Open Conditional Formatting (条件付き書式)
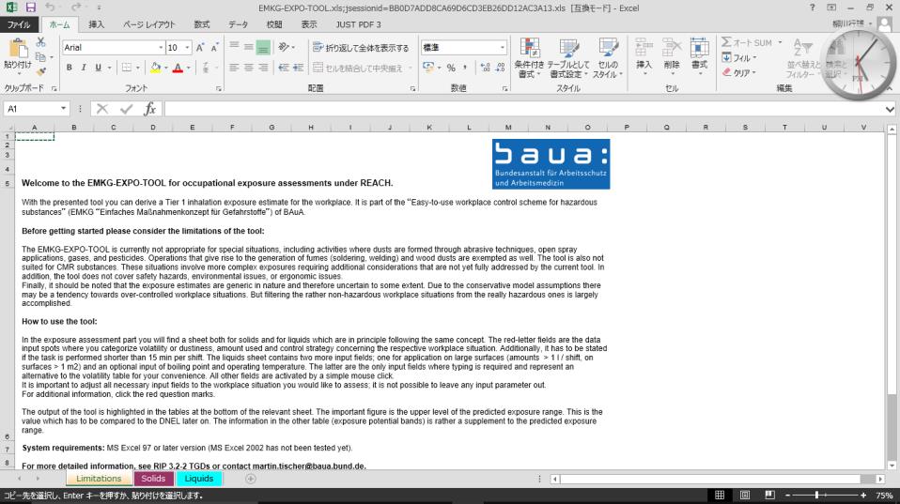Image resolution: width=900 pixels, height=504 pixels. tap(530, 58)
